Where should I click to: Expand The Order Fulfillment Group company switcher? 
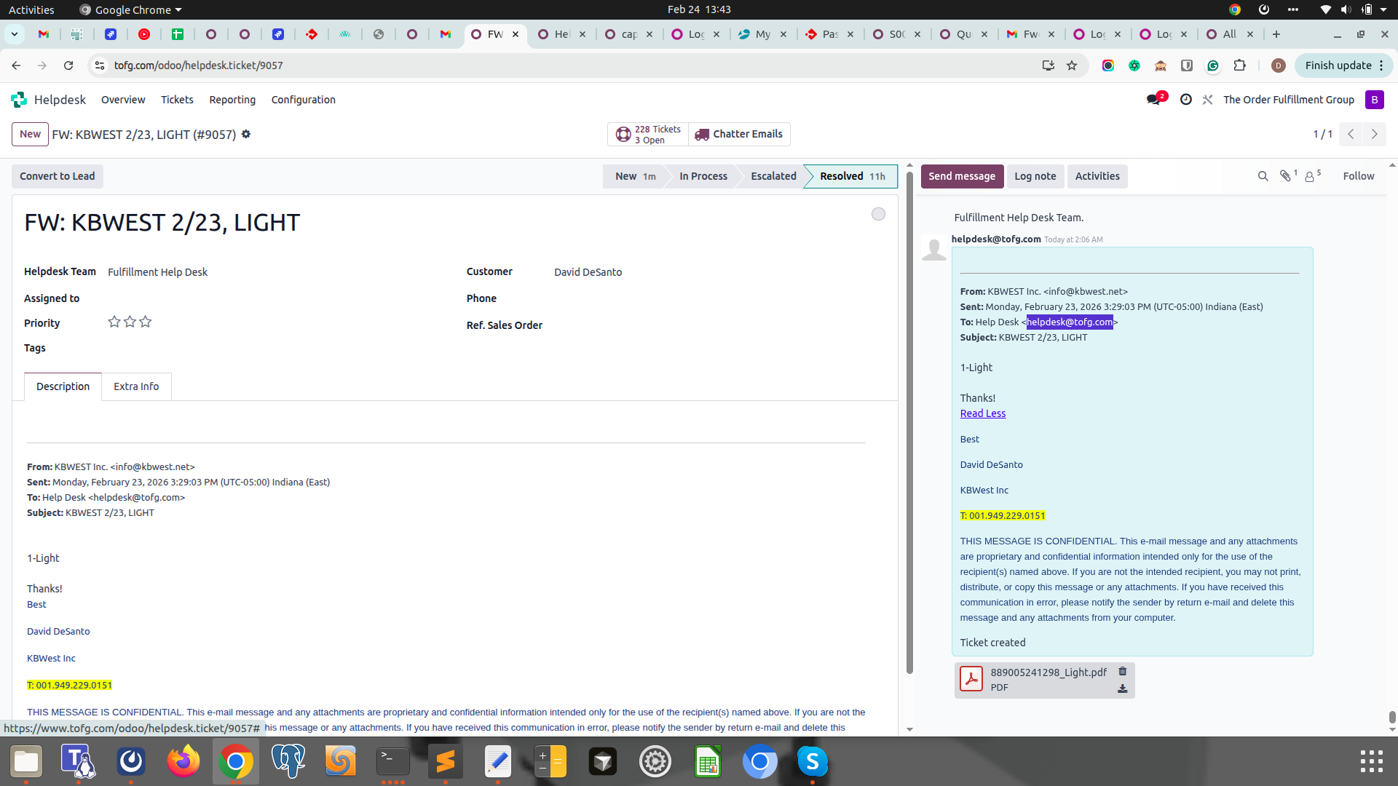[1289, 100]
